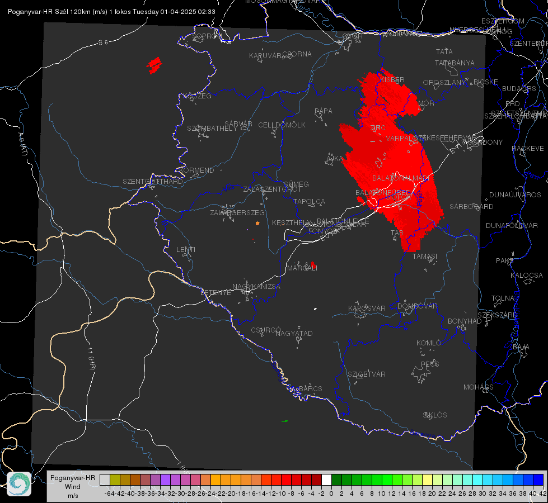This screenshot has height=503, width=548.
Task: Click the BALATONFÜRED label
Action: [x=383, y=193]
